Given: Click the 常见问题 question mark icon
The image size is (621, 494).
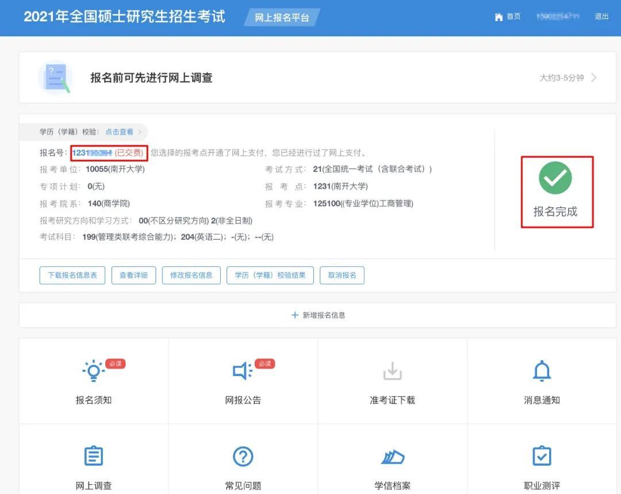Looking at the screenshot, I should pos(243,457).
